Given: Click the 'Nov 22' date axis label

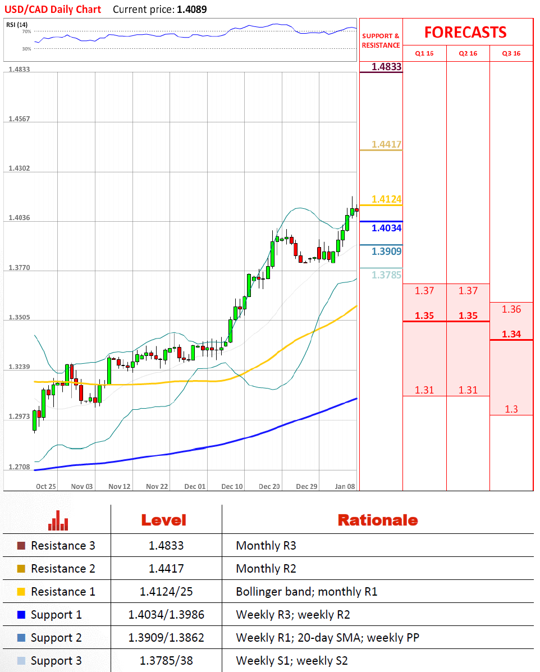Looking at the screenshot, I should [157, 486].
